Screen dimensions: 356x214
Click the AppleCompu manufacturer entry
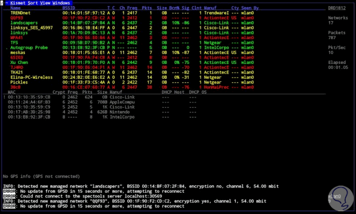[x=122, y=102]
